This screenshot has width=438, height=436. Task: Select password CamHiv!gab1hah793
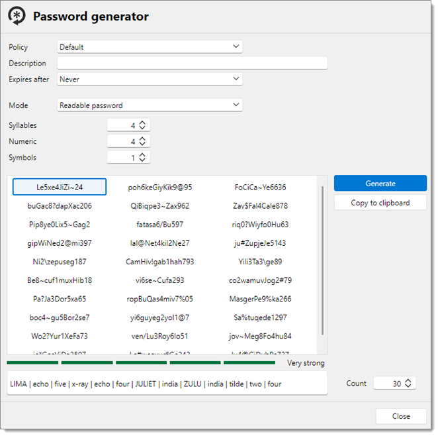pos(159,262)
